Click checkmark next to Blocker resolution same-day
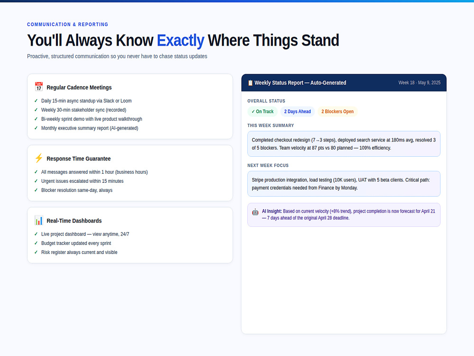The image size is (474, 356). tap(36, 190)
